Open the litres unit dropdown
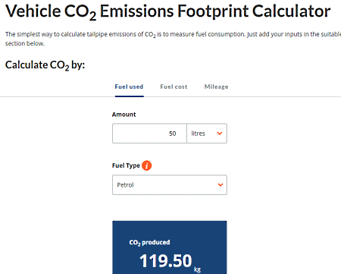This screenshot has height=274, width=341. (x=207, y=134)
